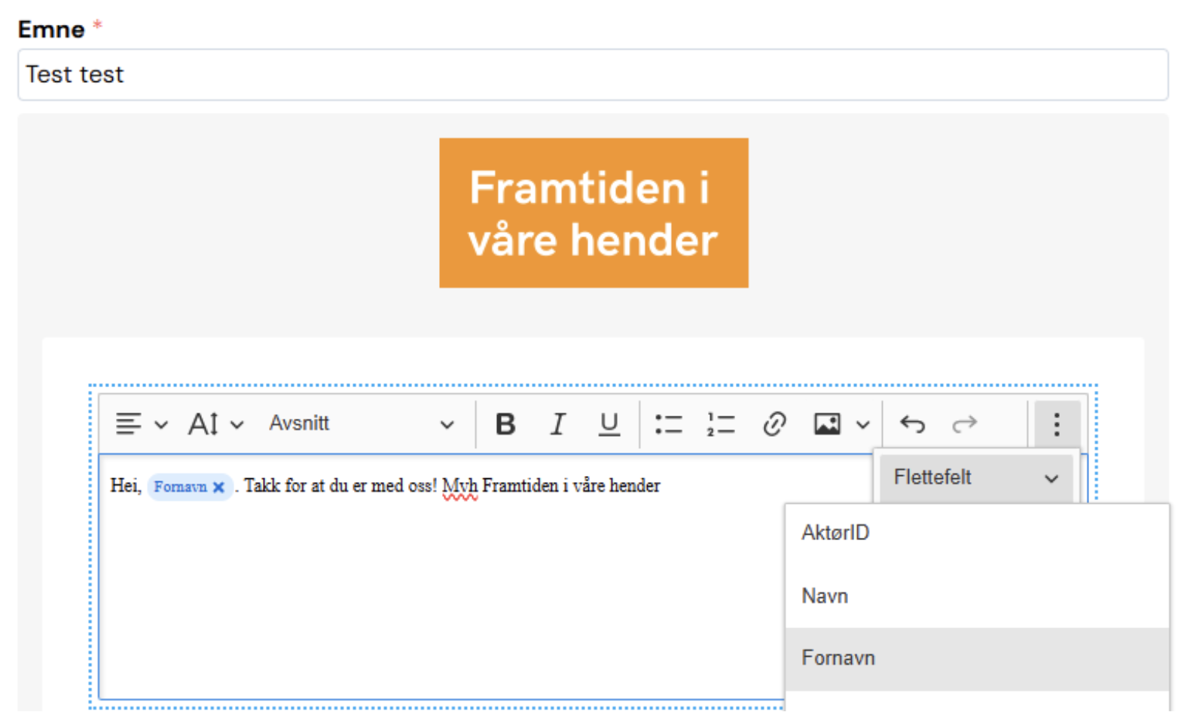The width and height of the screenshot is (1184, 717).
Task: Click the insert image icon
Action: click(x=827, y=424)
